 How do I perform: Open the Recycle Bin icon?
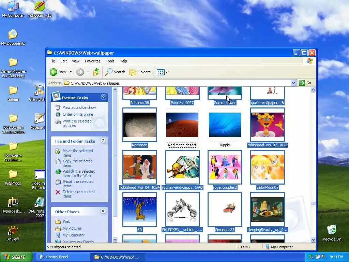[x=332, y=233]
